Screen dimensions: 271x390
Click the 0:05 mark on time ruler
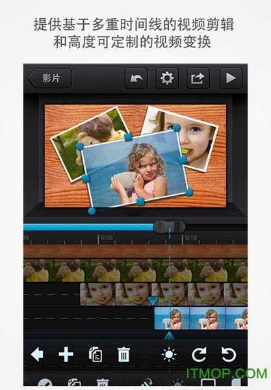pos(107,237)
